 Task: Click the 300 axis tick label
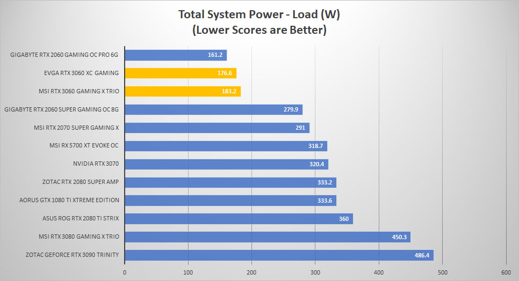(x=315, y=272)
